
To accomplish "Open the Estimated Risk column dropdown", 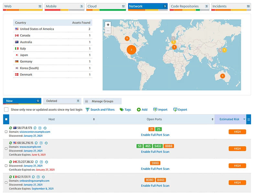I will 244,119.
